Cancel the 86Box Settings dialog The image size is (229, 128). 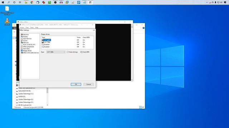[88, 84]
